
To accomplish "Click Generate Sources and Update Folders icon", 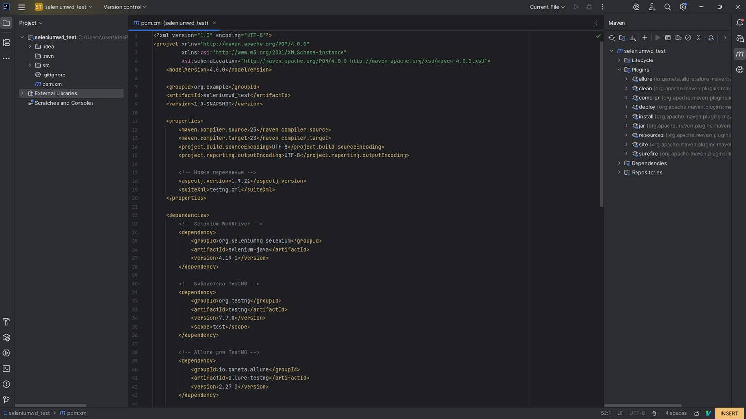I will click(x=622, y=37).
